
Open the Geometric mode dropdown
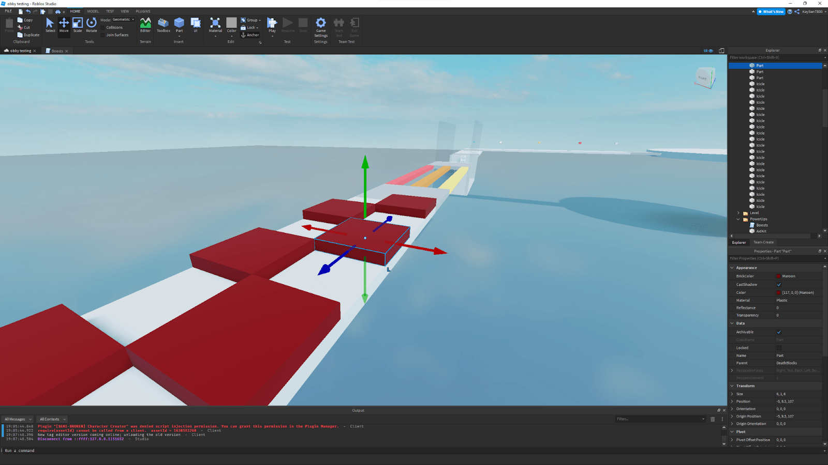pyautogui.click(x=132, y=19)
